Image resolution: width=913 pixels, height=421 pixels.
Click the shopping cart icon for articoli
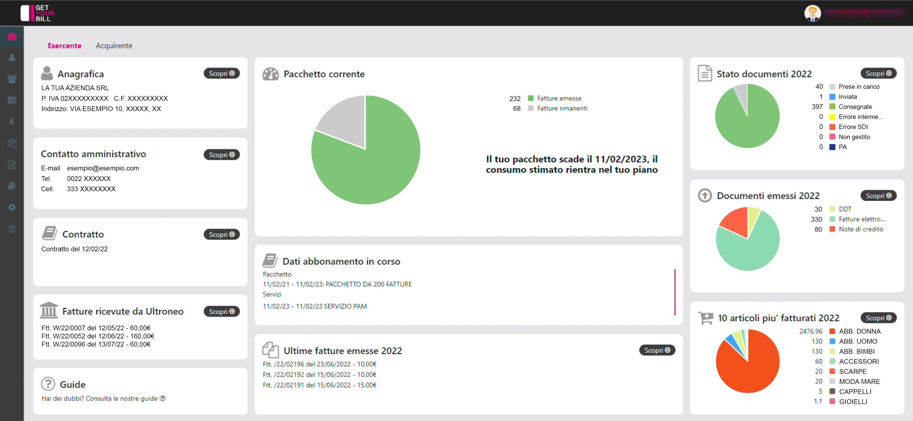tap(705, 317)
